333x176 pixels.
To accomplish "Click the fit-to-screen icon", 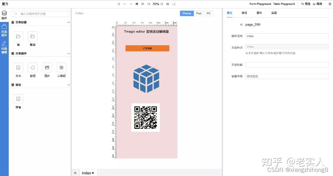I will [x=174, y=4].
